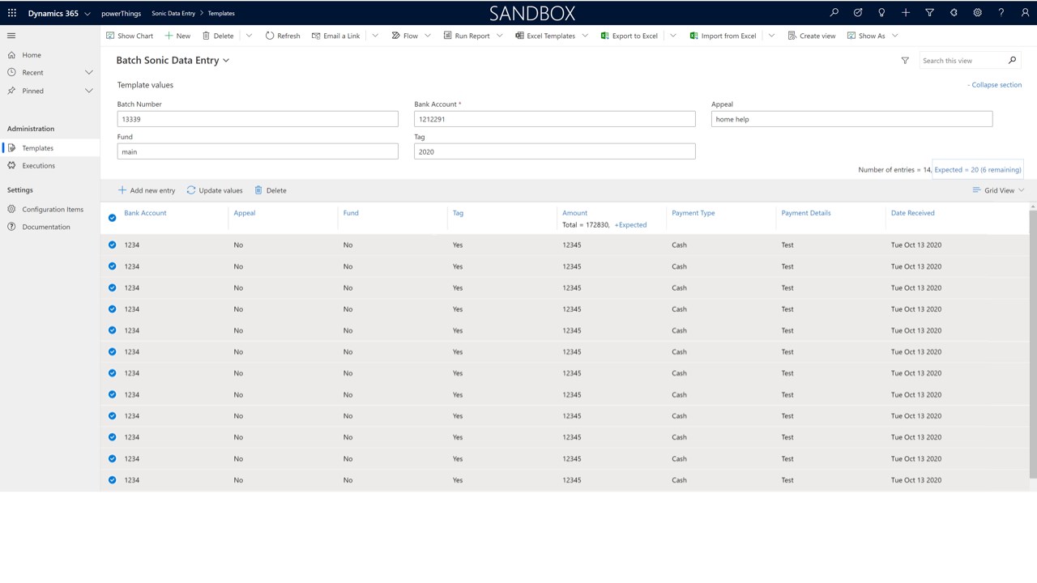The height and width of the screenshot is (583, 1037).
Task: Click Delete button above the grid
Action: [x=271, y=190]
